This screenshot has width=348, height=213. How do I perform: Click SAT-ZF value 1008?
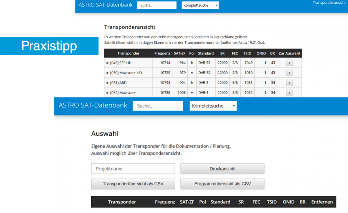click(182, 93)
